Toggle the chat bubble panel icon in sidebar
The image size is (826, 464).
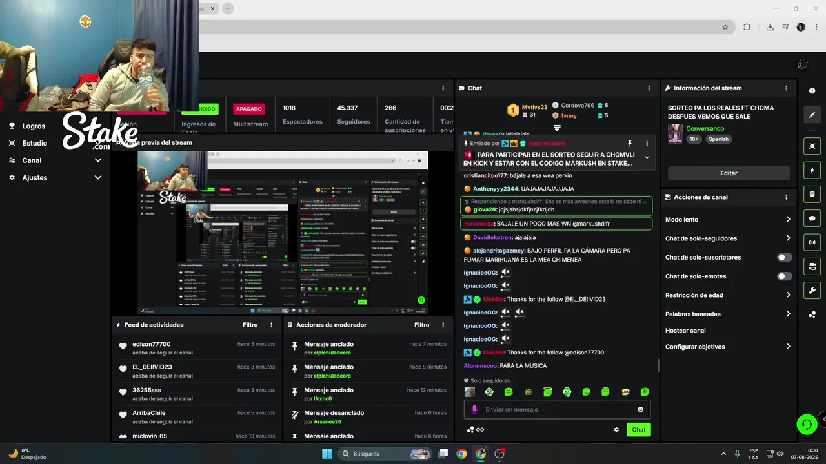[812, 218]
